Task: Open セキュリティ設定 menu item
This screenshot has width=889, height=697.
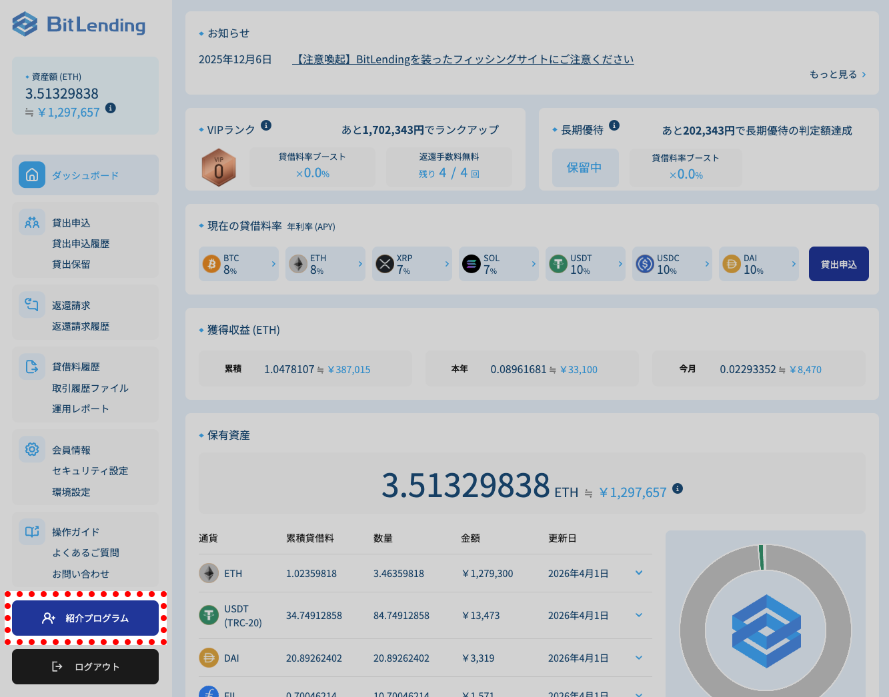Action: pos(90,471)
